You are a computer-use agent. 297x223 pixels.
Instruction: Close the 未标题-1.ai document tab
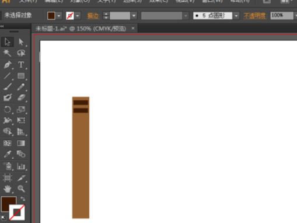tap(133, 29)
